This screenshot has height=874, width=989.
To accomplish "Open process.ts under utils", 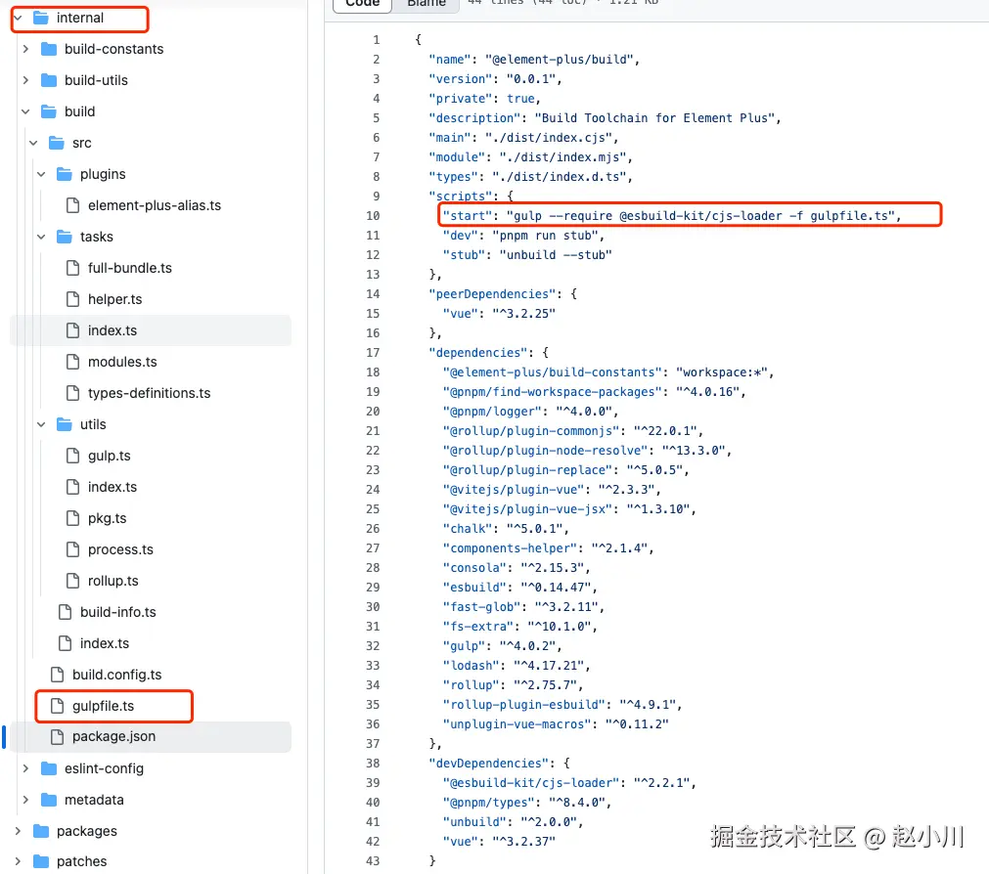I will click(120, 549).
